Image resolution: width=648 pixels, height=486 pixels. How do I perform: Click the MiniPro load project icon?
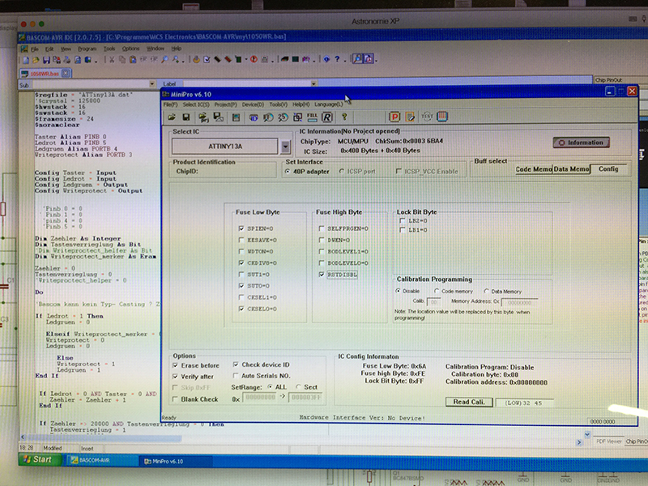coord(203,117)
